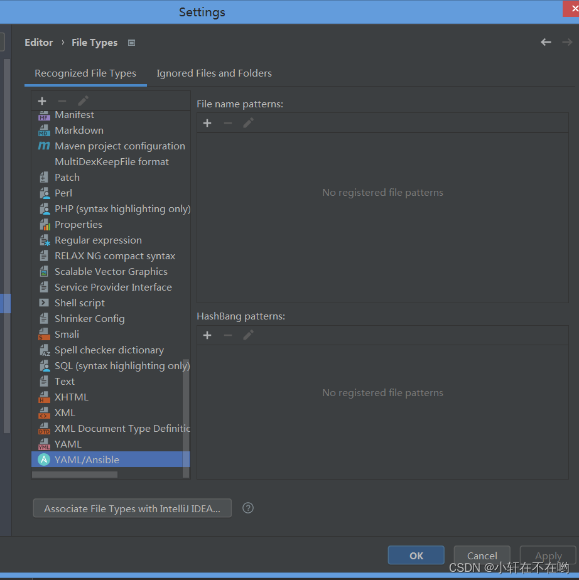This screenshot has height=580, width=579.
Task: Click the help question mark icon
Action: 247,508
